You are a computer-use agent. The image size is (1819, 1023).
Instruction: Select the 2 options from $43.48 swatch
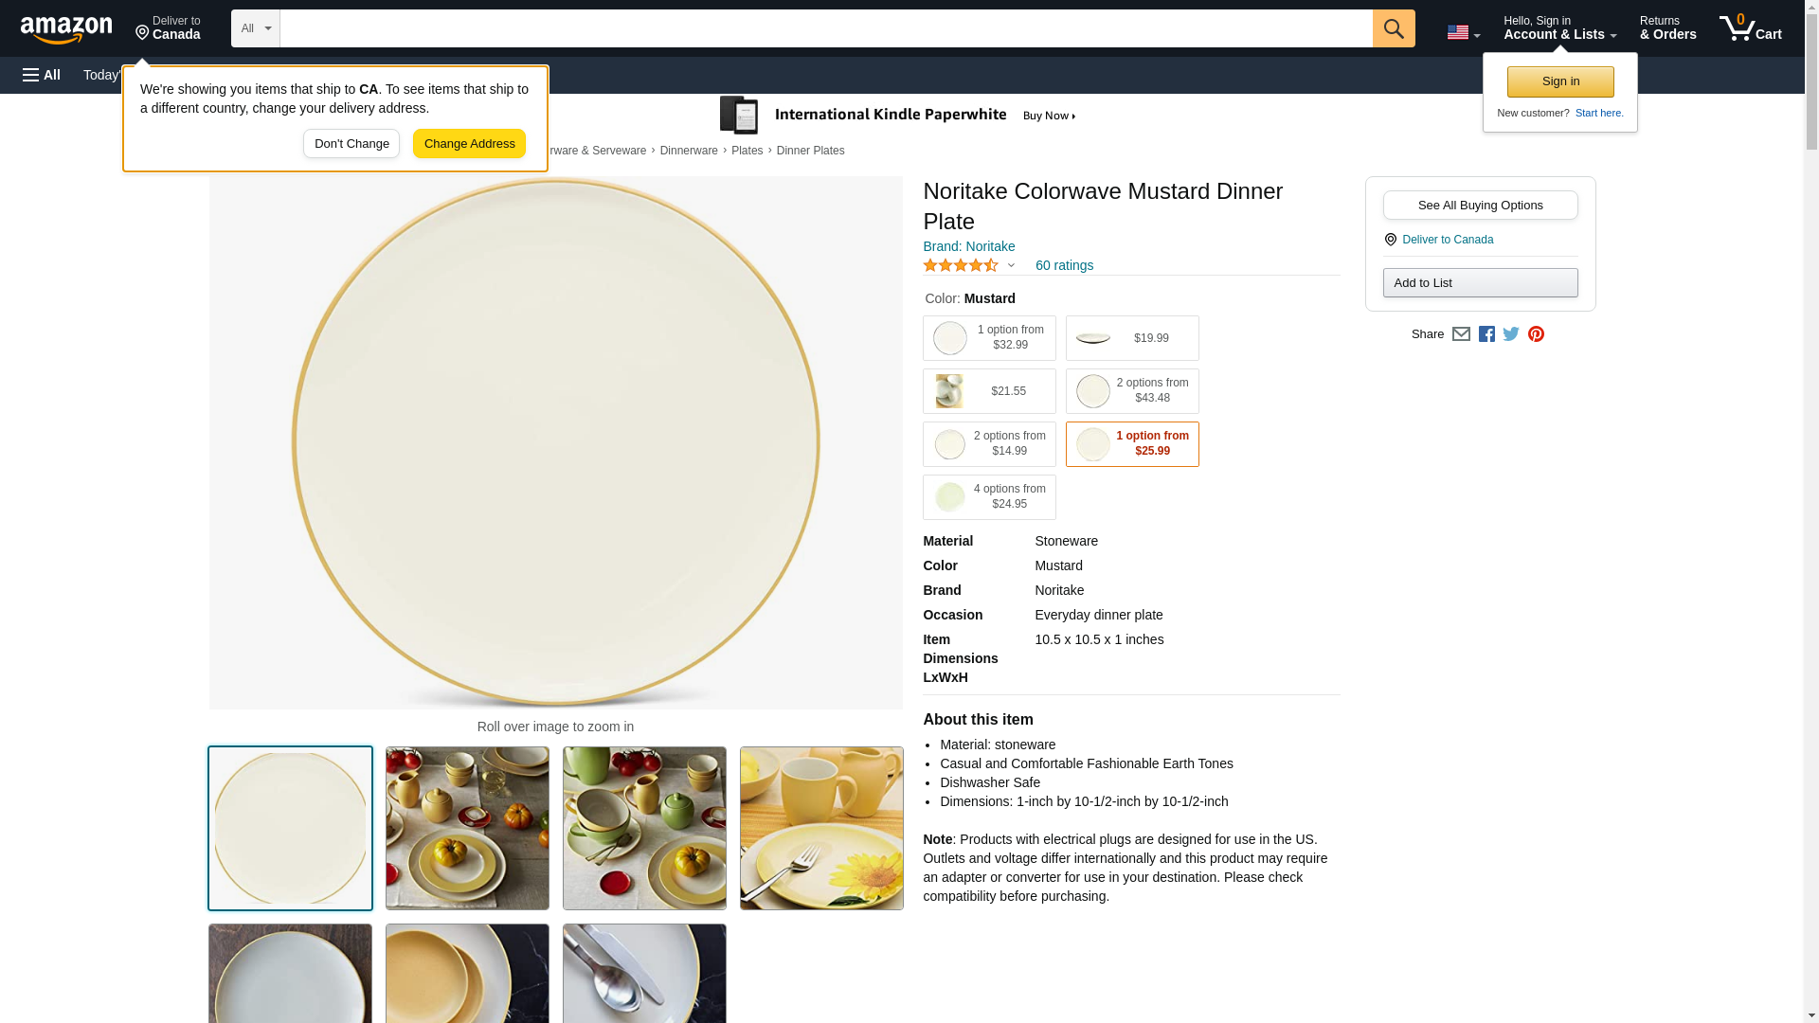[1131, 391]
